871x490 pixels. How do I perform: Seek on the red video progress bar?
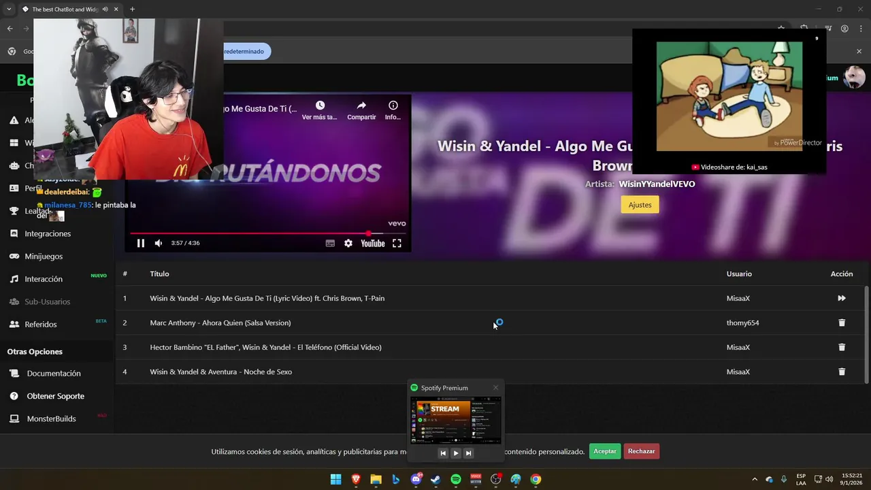tap(267, 233)
